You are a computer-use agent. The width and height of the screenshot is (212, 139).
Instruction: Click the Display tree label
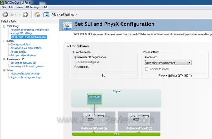click(x=10, y=41)
